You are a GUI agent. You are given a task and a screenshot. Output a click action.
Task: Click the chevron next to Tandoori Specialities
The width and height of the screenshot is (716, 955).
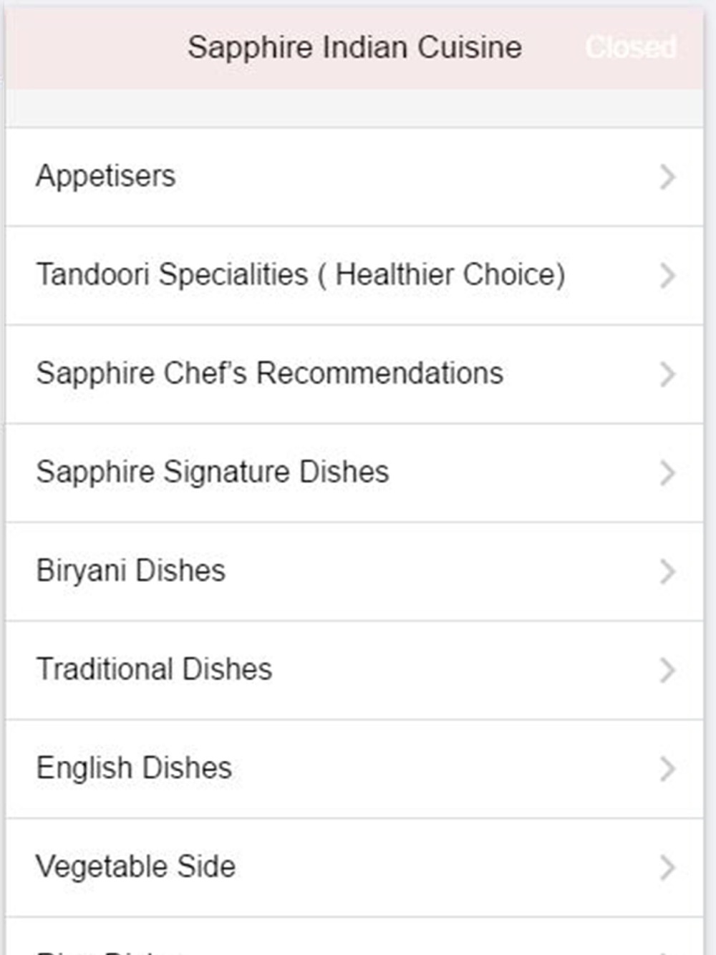[x=667, y=276]
